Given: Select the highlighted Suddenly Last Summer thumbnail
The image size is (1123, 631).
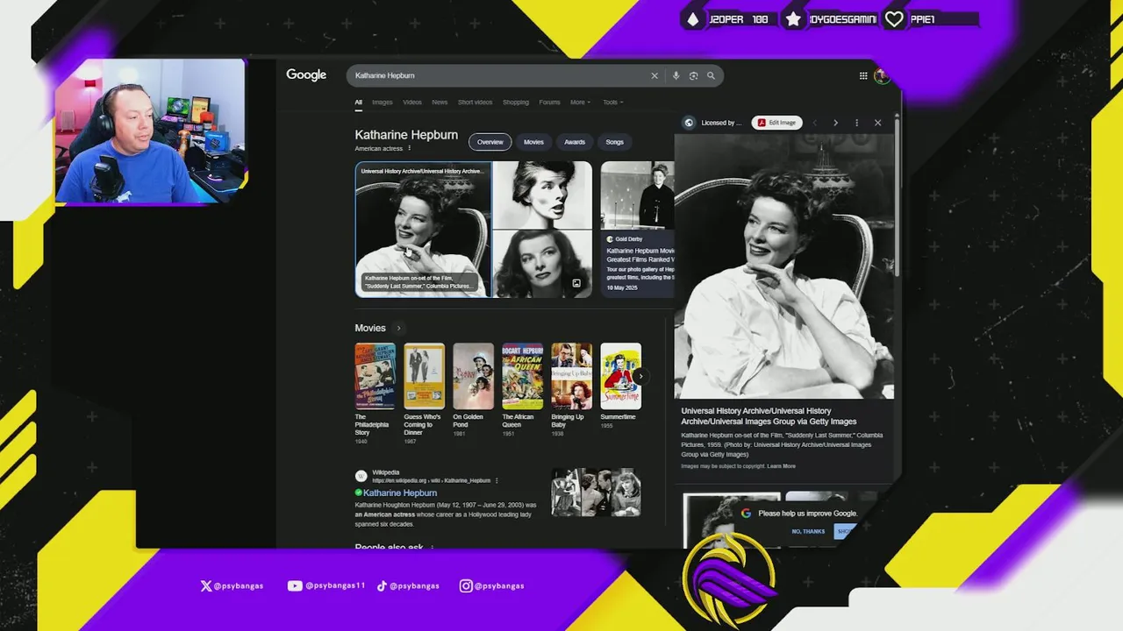Looking at the screenshot, I should (423, 230).
